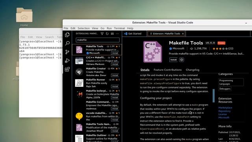Open the Run menu
The image size is (252, 142).
[x=109, y=28]
